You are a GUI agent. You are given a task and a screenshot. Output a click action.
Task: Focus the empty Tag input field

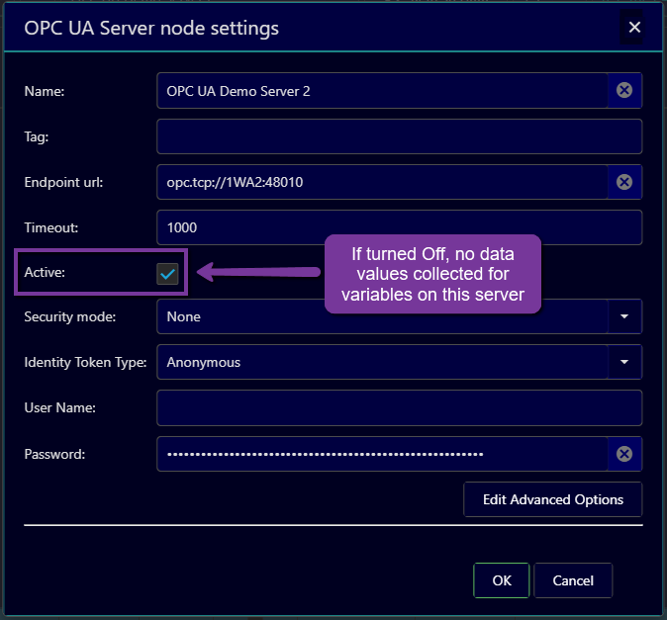click(x=399, y=136)
